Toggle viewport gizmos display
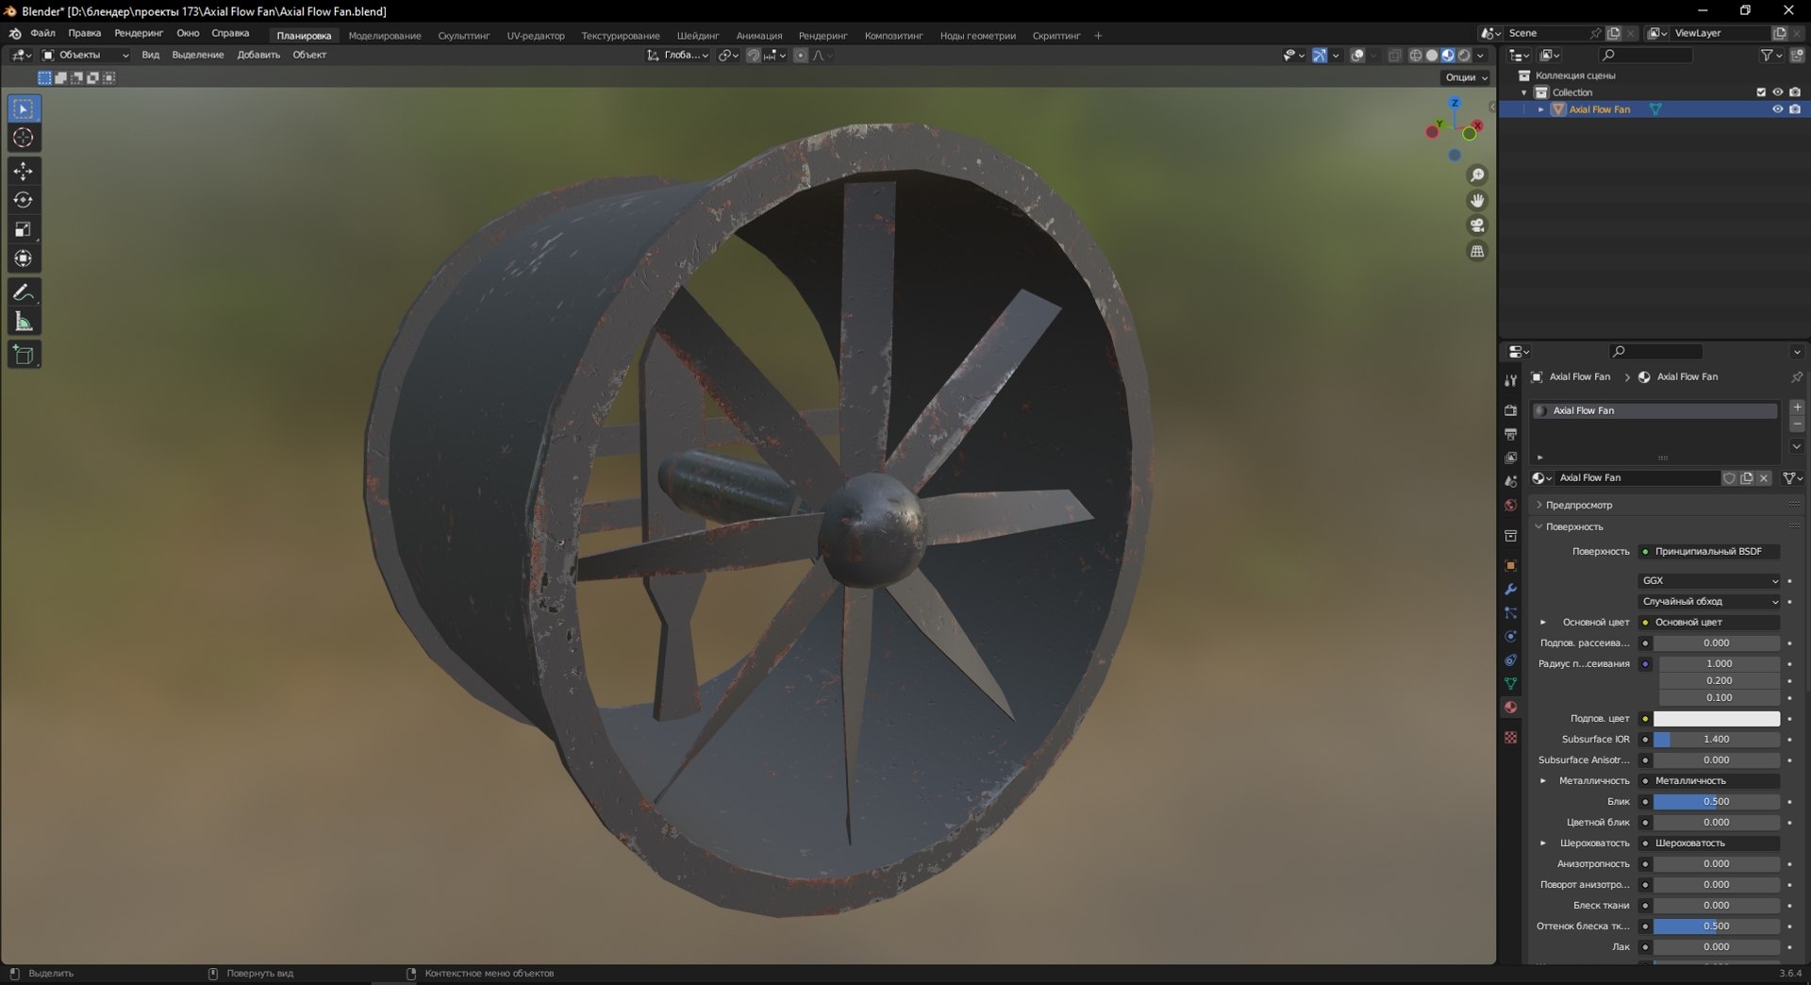The image size is (1811, 985). point(1319,56)
